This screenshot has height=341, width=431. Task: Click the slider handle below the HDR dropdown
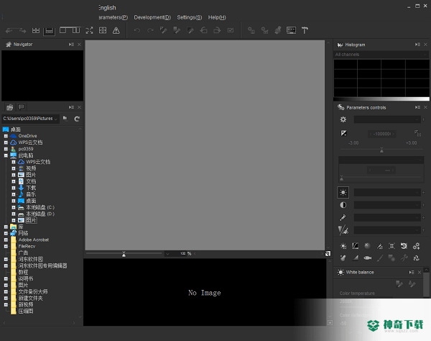(x=342, y=178)
